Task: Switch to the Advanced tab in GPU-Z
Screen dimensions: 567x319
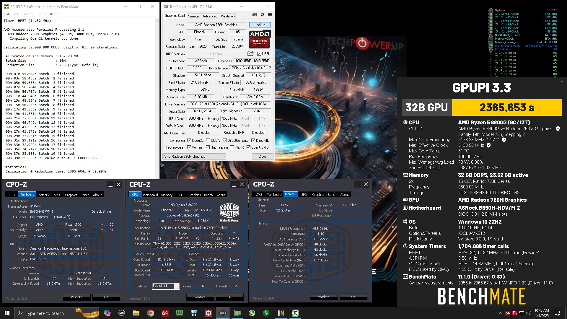Action: (210, 16)
